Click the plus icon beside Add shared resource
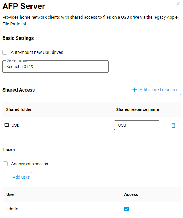 coord(135,90)
